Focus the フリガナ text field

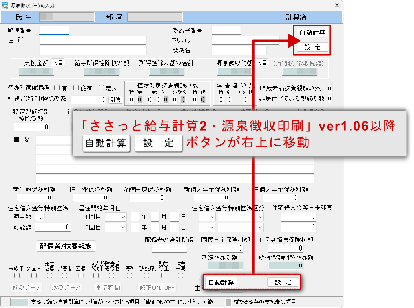coord(245,40)
